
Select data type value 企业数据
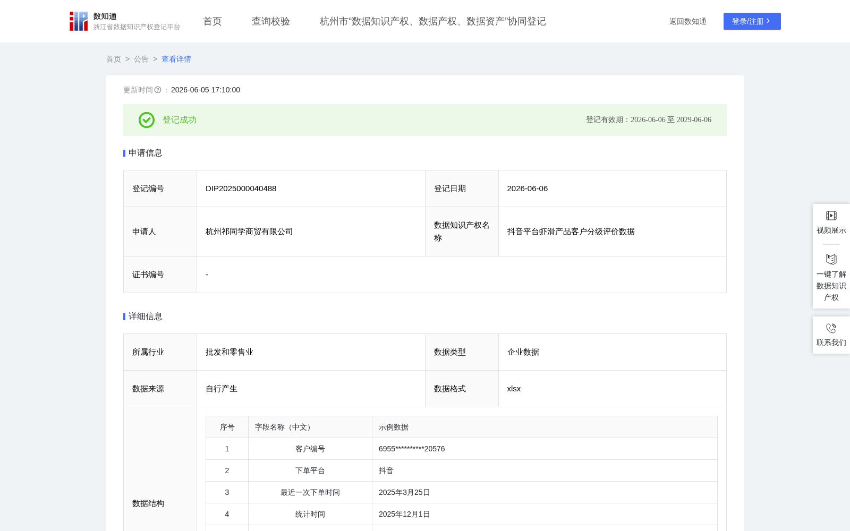coord(523,352)
